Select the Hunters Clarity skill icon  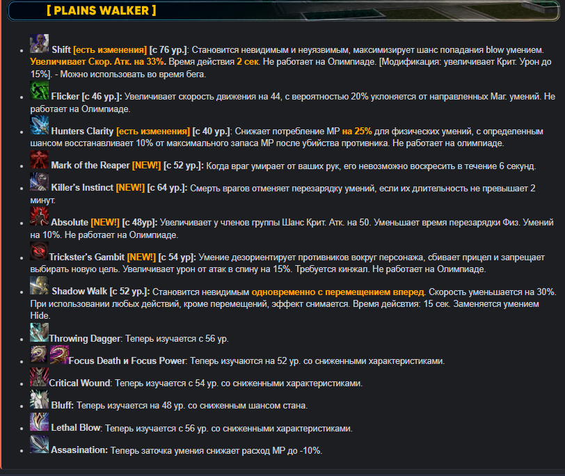tap(39, 125)
